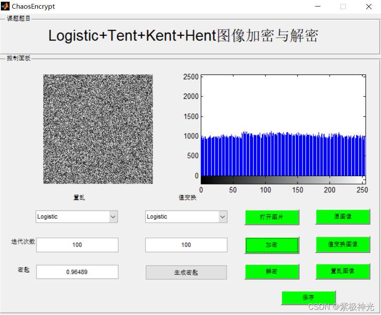
Task: Click the 加密 encrypt button
Action: click(x=272, y=245)
